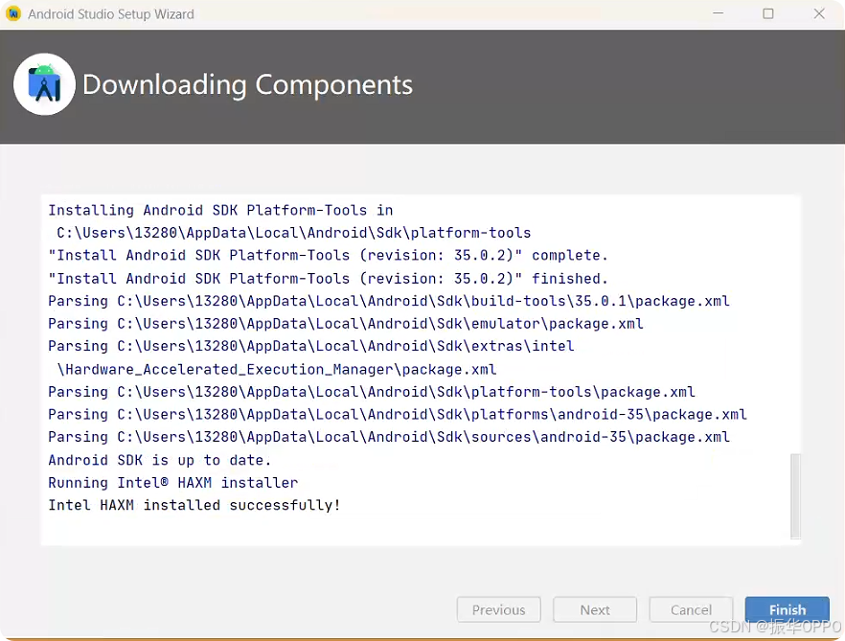The height and width of the screenshot is (641, 845).
Task: Minimize the Setup Wizard window
Action: 718,13
